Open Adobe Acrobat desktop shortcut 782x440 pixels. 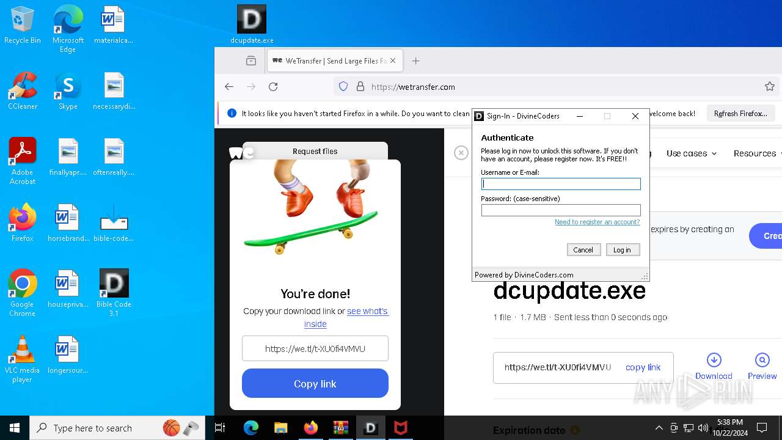click(23, 161)
